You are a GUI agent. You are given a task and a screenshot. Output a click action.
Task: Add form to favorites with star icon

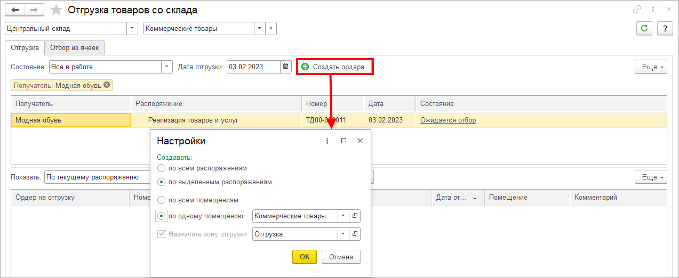point(55,10)
